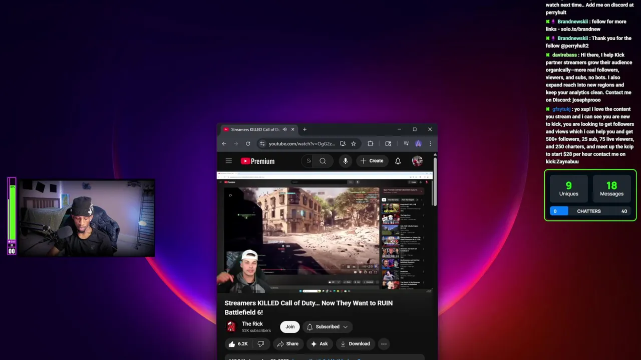
Task: Go to YouTube Premium home logo
Action: click(257, 161)
